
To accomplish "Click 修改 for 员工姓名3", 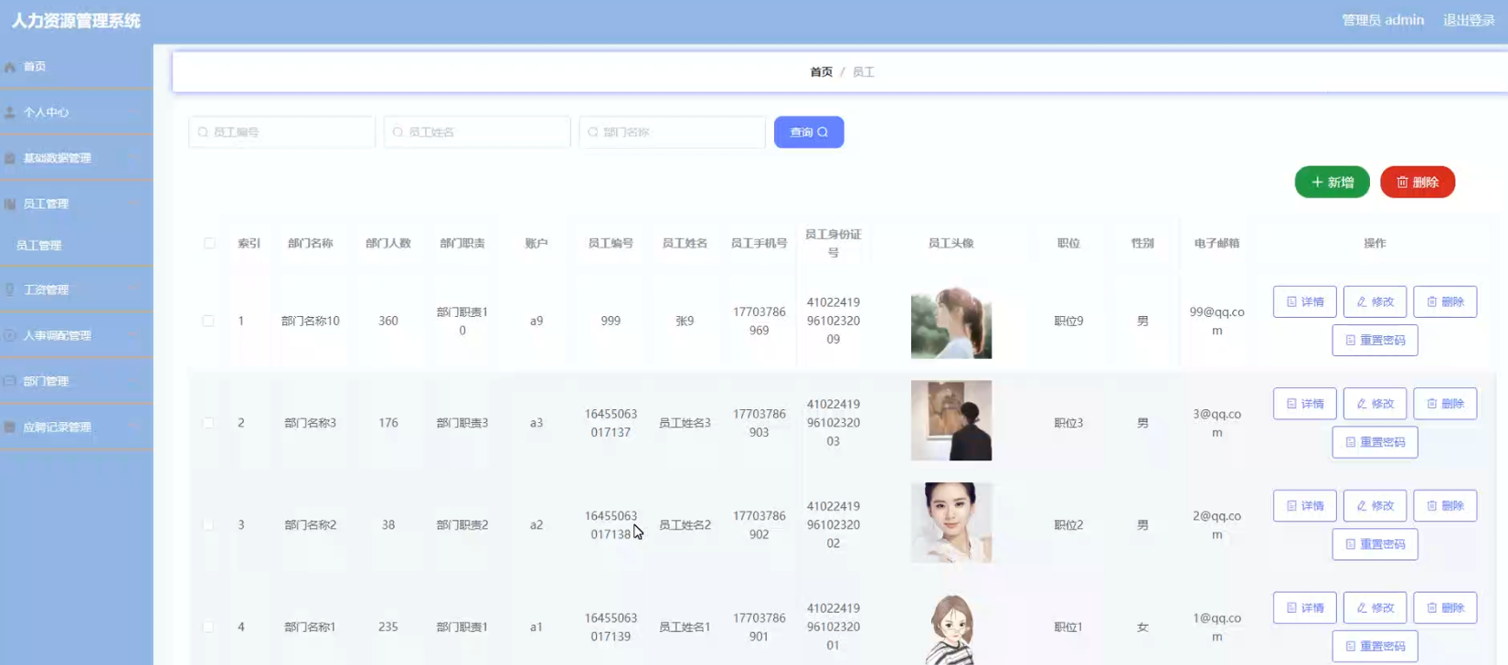I will [x=1375, y=404].
